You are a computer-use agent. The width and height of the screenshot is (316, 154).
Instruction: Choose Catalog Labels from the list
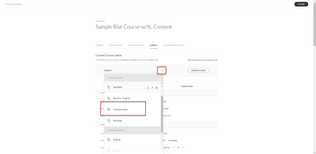coord(121,110)
